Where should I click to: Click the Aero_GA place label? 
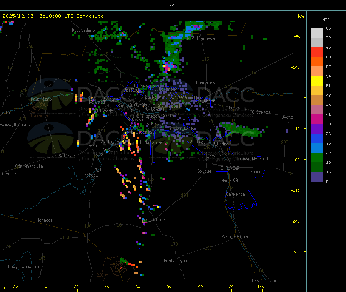tap(230, 181)
